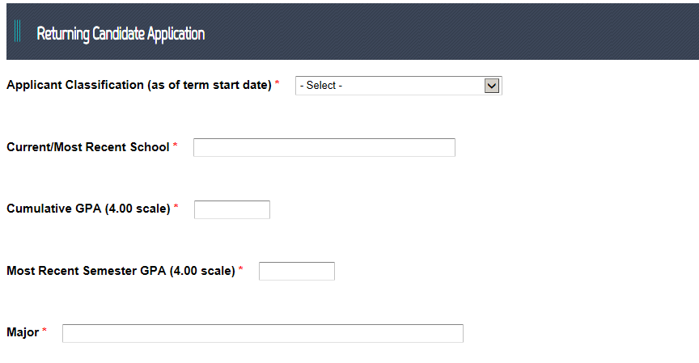
Task: Click the Cumulative GPA input box
Action: (x=231, y=209)
